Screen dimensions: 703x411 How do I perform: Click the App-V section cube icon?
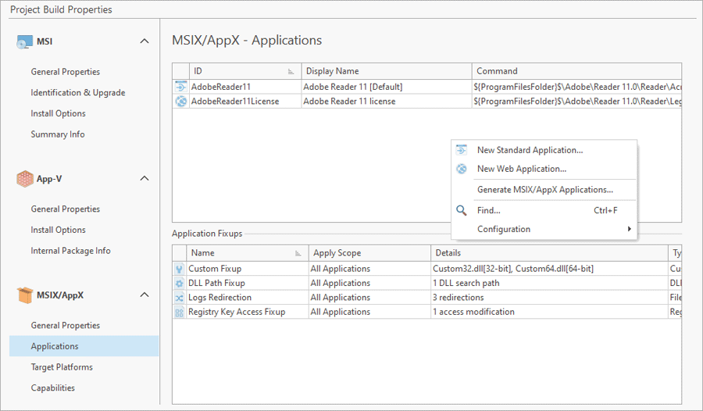[25, 179]
